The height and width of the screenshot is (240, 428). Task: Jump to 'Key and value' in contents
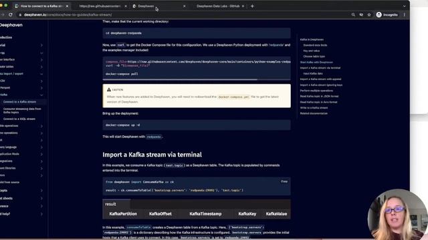point(312,51)
